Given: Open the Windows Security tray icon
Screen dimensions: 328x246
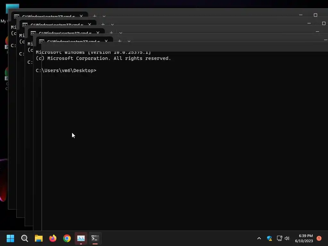Looking at the screenshot, I should [x=269, y=238].
